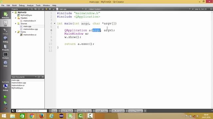Close the Open Documents panel
This screenshot has width=213, height=119.
(x=43, y=77)
